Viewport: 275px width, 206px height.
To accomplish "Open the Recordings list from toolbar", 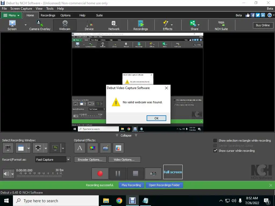I will click(141, 25).
